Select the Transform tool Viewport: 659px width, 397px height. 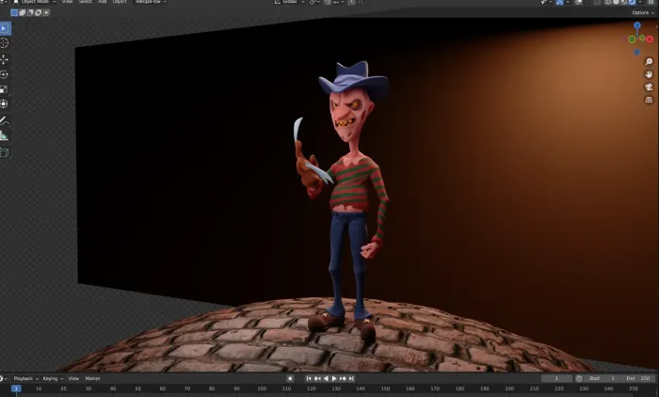tap(4, 103)
